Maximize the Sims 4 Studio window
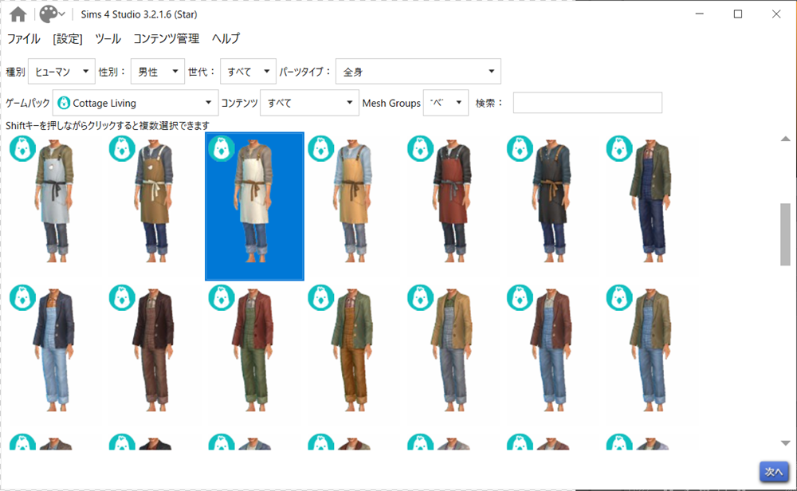The width and height of the screenshot is (797, 491). coord(738,14)
